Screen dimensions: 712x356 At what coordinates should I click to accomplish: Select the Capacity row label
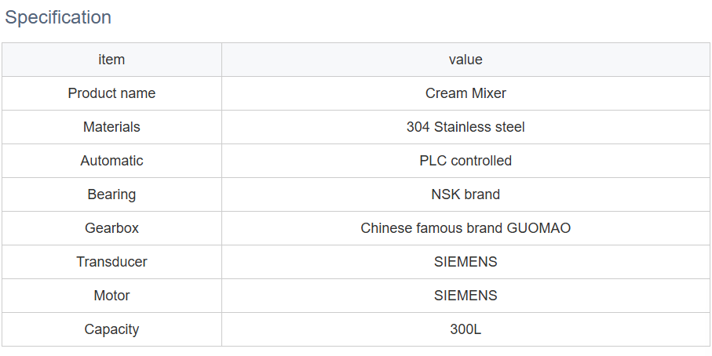[111, 329]
